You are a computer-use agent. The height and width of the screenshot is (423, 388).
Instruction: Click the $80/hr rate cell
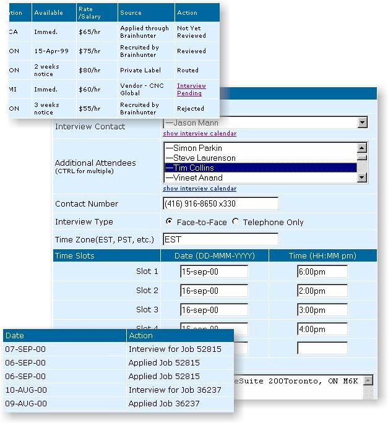[x=97, y=70]
